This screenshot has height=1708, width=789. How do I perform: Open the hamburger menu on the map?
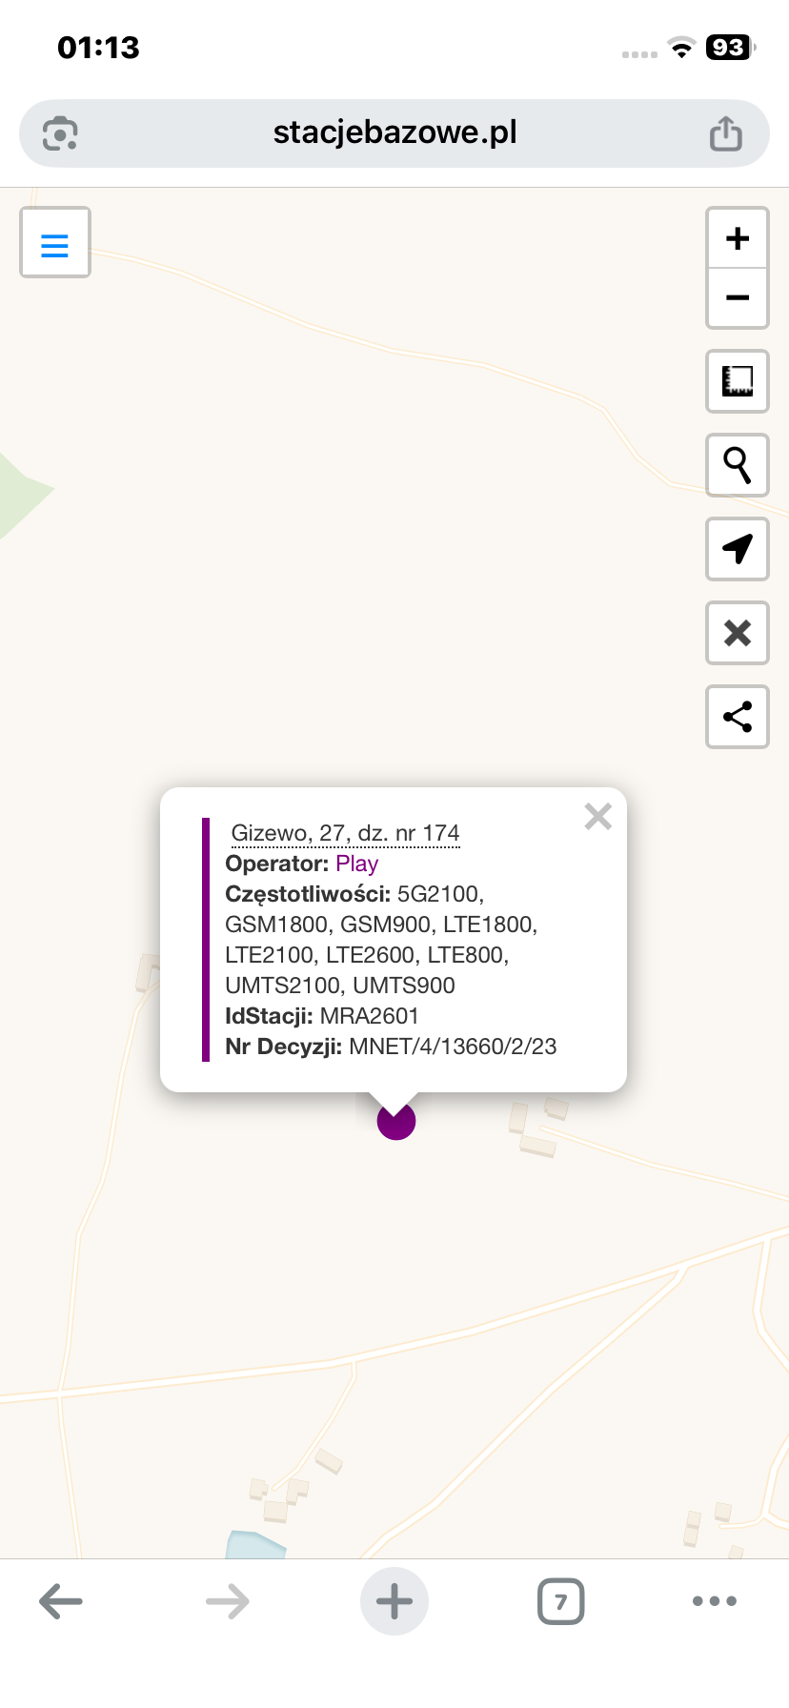55,242
